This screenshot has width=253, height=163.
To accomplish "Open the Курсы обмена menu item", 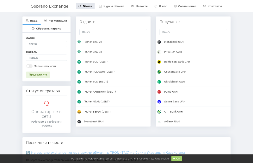I will click(112, 6).
